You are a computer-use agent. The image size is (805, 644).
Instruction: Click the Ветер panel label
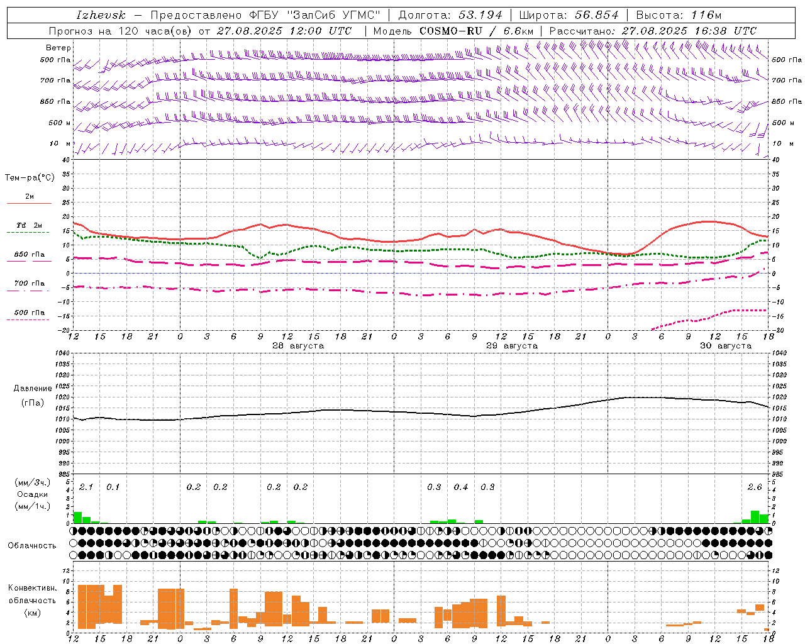[58, 48]
